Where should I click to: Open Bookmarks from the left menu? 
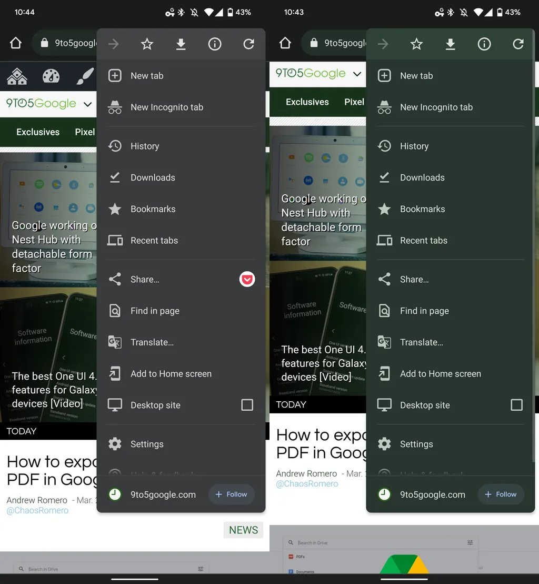181,209
